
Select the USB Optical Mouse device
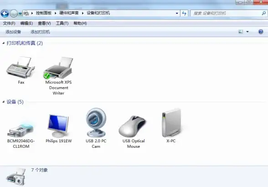133,127
